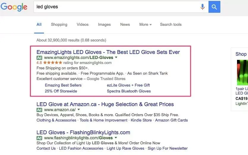
Task: Open the Spectra Bluetooth Gloves sitelink
Action: coord(129,91)
